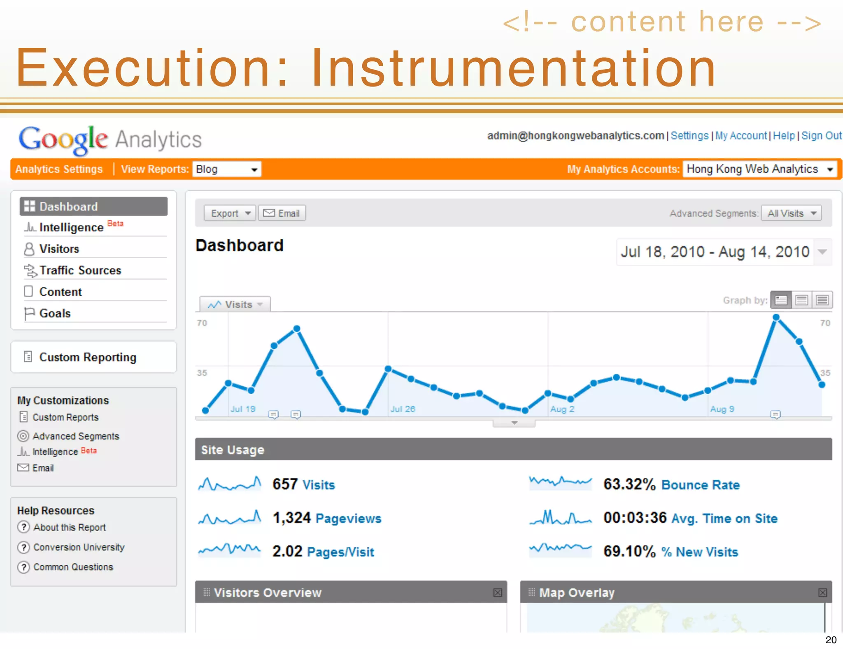Click the Bounce Rate link
The width and height of the screenshot is (843, 649).
[x=701, y=485]
